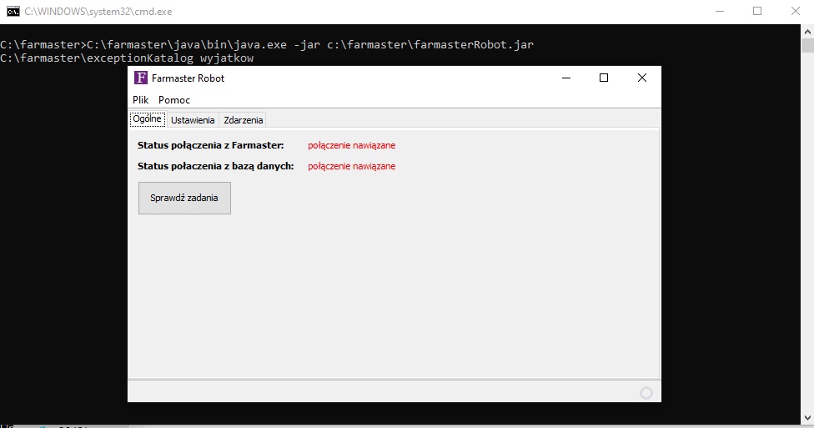
Task: Click the console line 'exceptionKatalog wyjatkow'
Action: click(127, 58)
